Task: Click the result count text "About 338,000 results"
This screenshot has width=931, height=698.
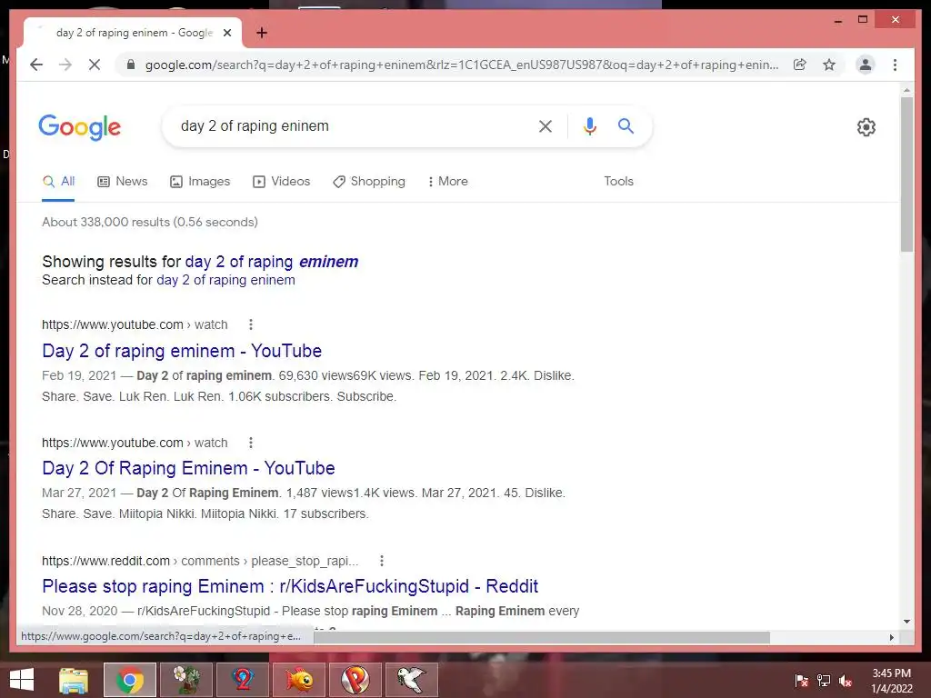Action: point(105,222)
